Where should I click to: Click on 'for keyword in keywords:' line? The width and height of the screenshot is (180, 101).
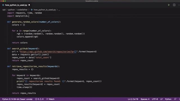click(26, 75)
